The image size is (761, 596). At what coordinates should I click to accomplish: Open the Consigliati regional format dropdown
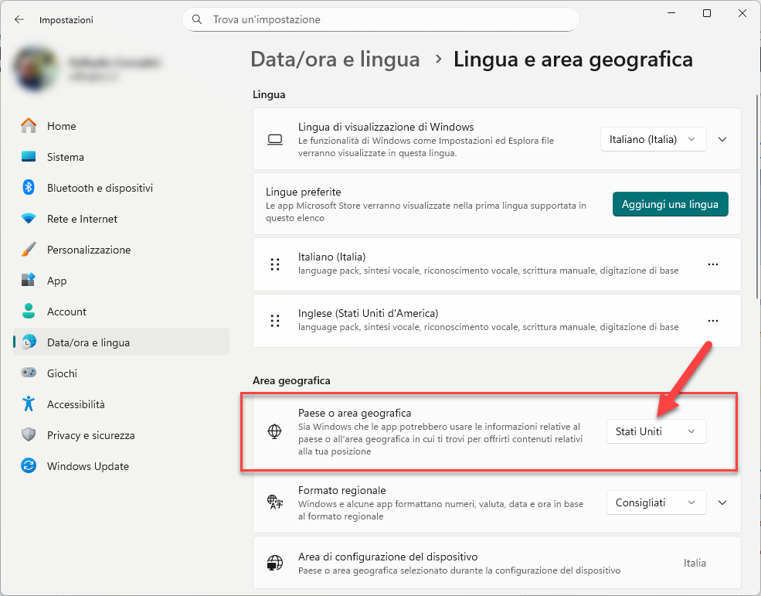click(x=656, y=502)
